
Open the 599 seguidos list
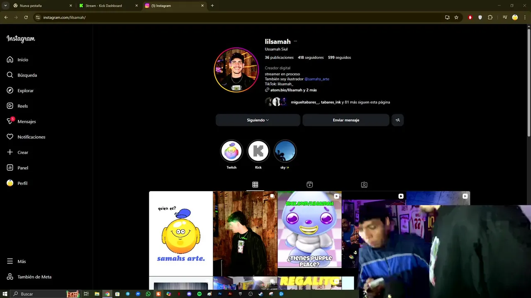[x=339, y=58]
